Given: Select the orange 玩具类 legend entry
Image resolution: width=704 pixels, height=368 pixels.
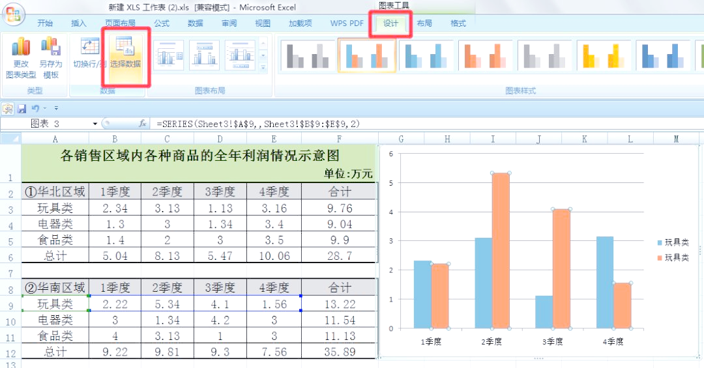Looking at the screenshot, I should tap(673, 258).
